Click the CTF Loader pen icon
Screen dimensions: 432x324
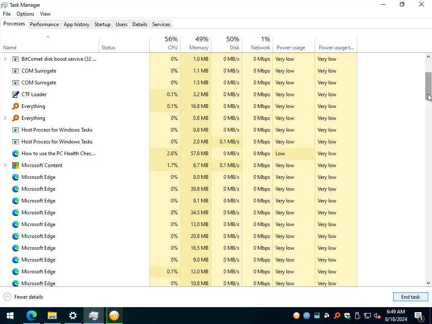pyautogui.click(x=16, y=94)
